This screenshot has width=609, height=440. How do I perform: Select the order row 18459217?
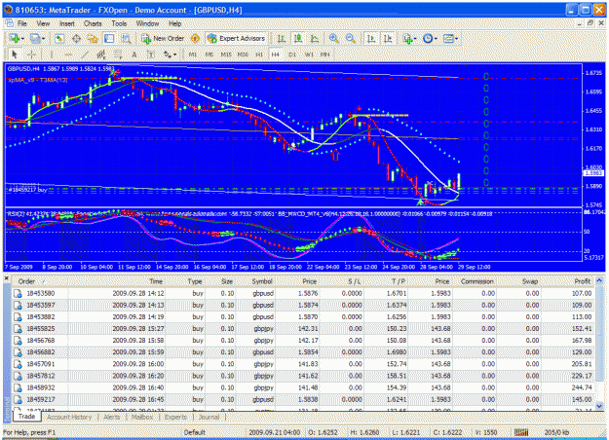coord(304,400)
